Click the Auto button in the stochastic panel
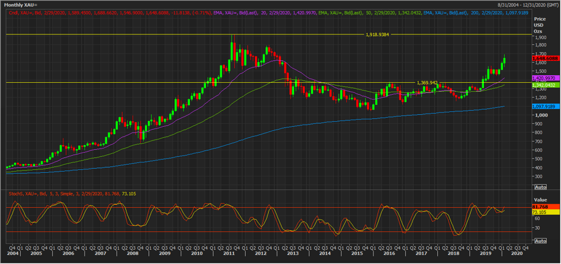Viewport: 561px width, 264px height. [x=540, y=241]
